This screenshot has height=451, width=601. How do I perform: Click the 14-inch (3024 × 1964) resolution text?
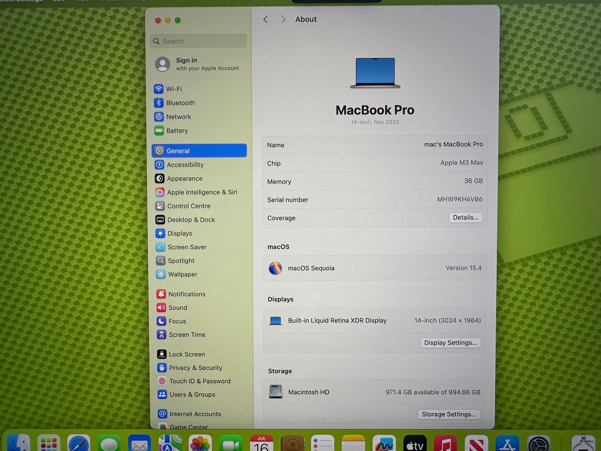pyautogui.click(x=447, y=320)
